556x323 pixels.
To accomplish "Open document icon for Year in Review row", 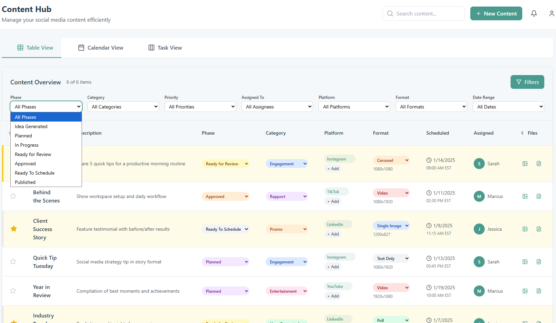I will coord(539,291).
